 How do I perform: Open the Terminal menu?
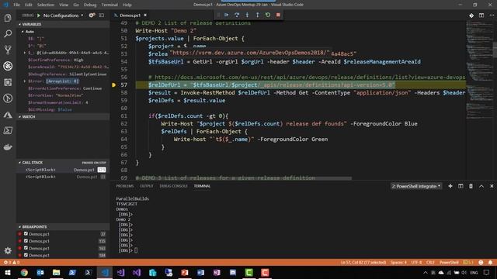pos(109,5)
